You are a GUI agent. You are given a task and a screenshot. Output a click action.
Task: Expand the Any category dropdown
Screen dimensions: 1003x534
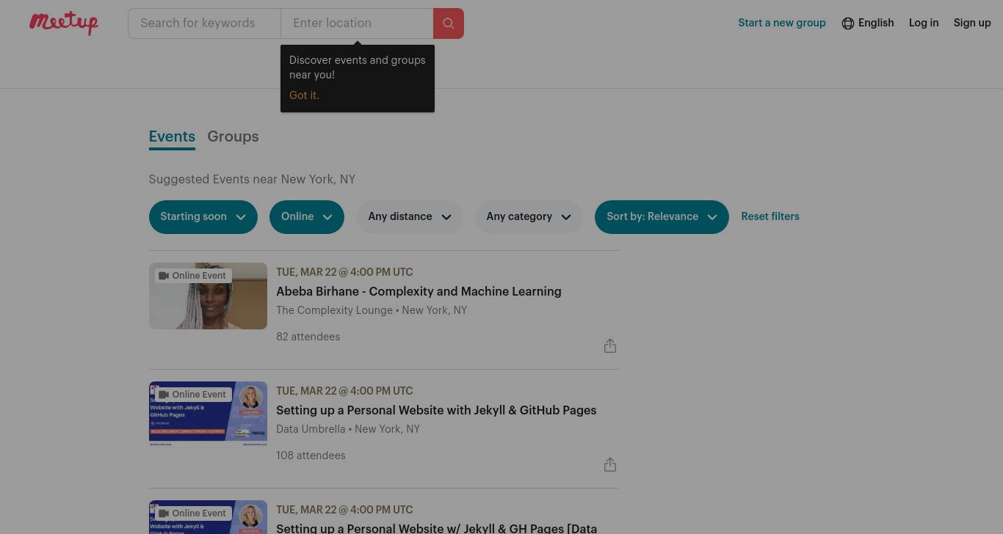click(529, 217)
